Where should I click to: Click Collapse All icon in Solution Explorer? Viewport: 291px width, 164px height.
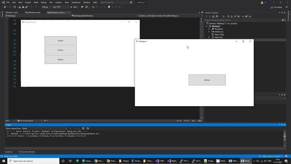tap(235, 16)
